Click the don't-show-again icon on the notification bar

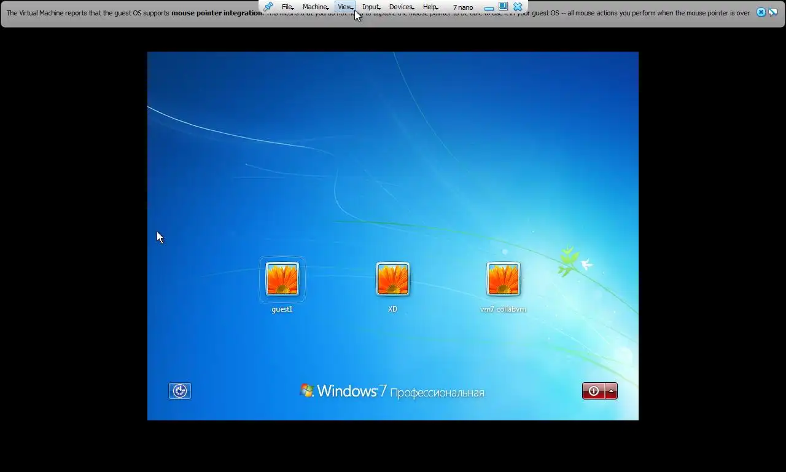click(x=773, y=12)
